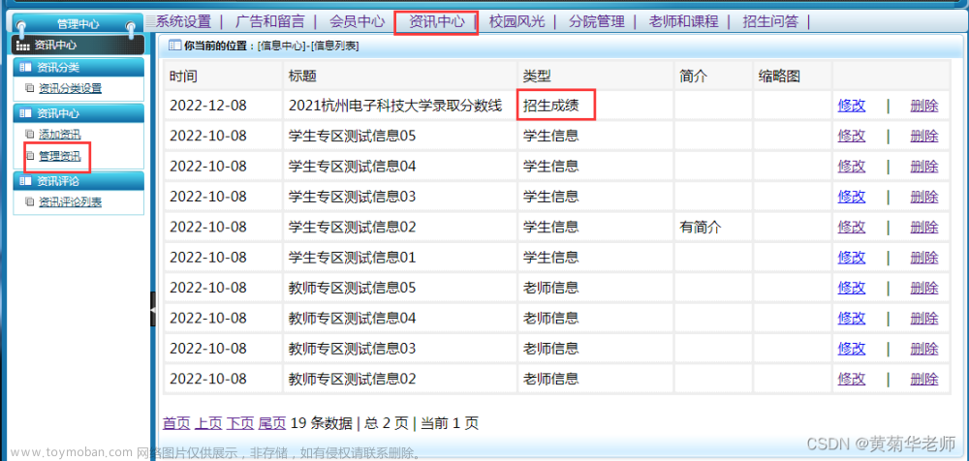Click the 管理中心 sidebar banner

point(78,24)
